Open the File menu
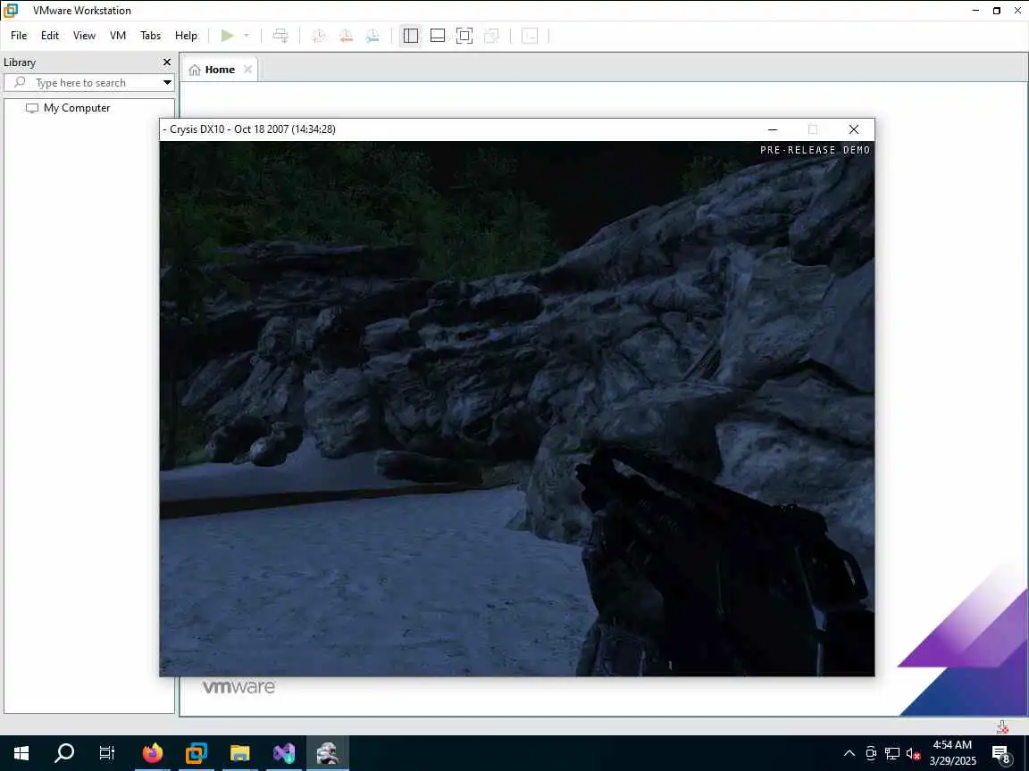1029x771 pixels. (x=19, y=36)
